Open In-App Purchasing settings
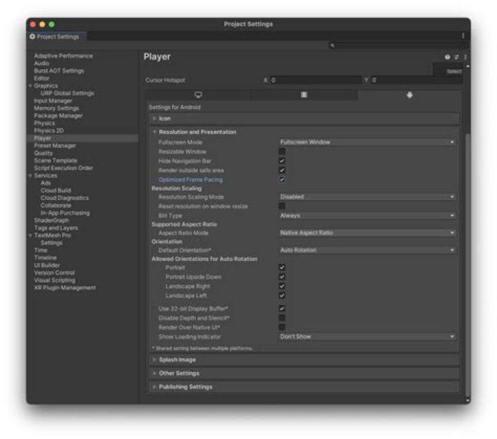The image size is (497, 439). tap(65, 213)
